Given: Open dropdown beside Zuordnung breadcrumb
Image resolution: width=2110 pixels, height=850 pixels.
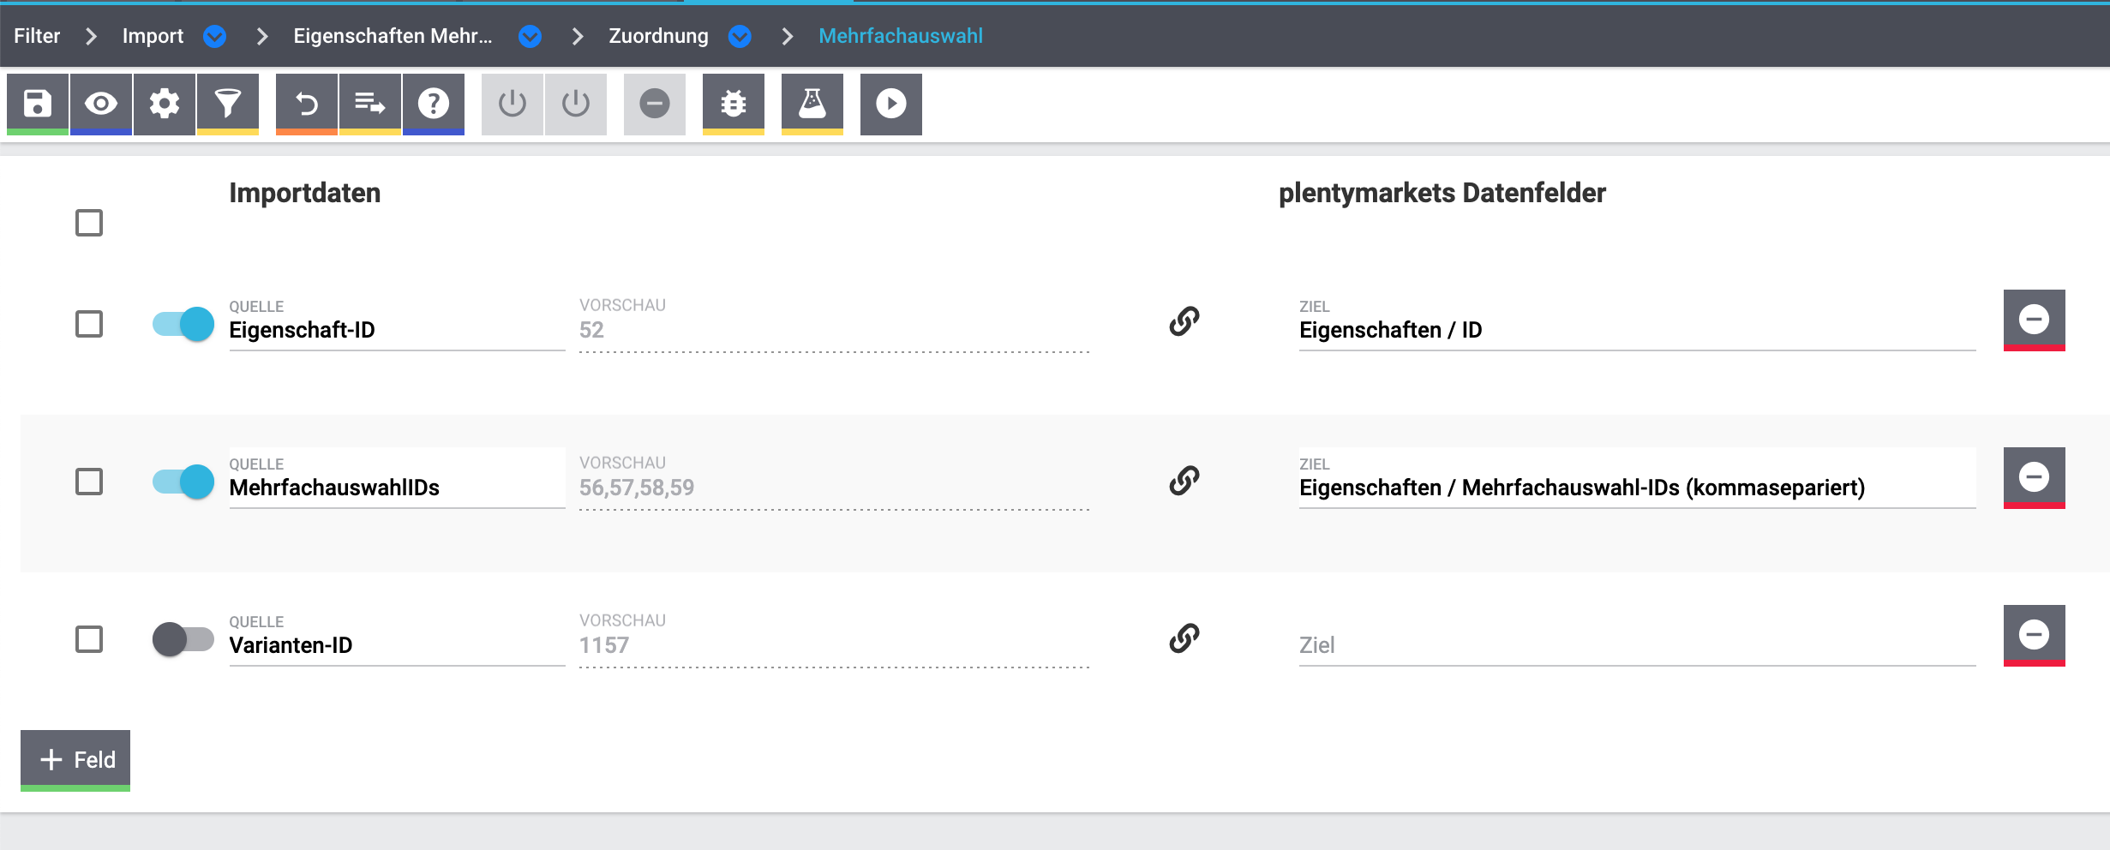Looking at the screenshot, I should (740, 36).
